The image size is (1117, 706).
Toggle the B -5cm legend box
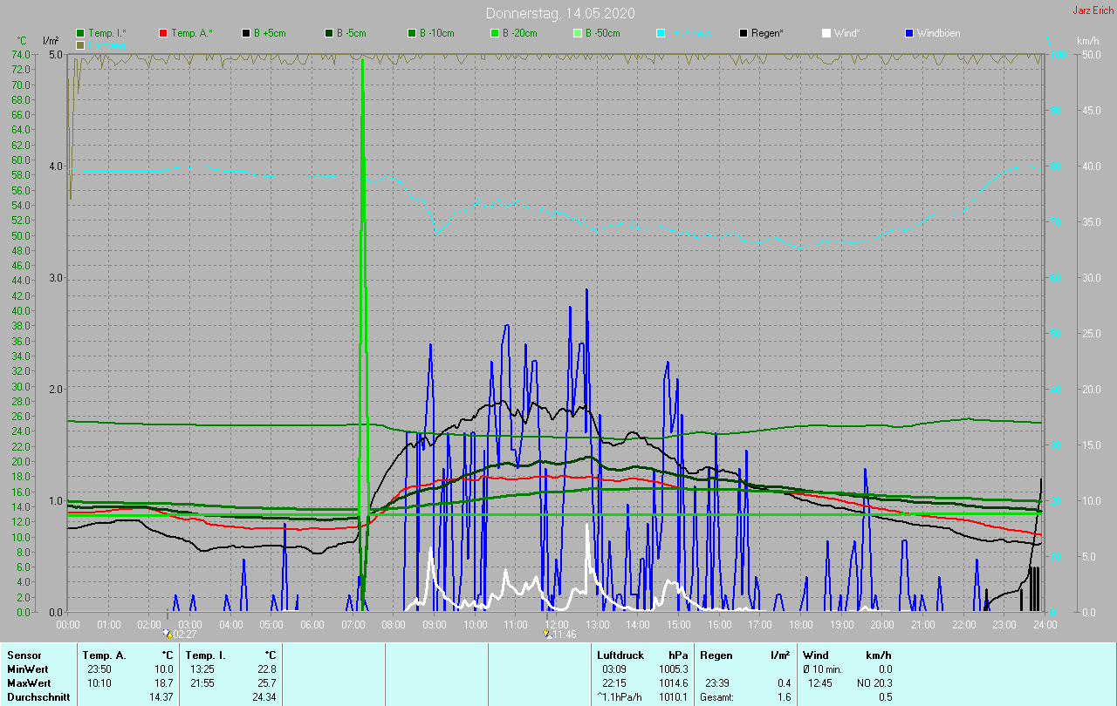coord(330,33)
